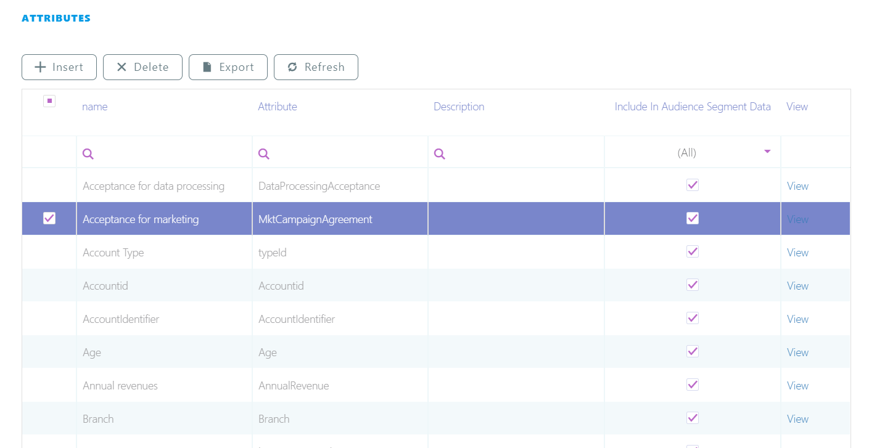This screenshot has width=869, height=448.
Task: Click the file icon on Export button
Action: click(207, 67)
